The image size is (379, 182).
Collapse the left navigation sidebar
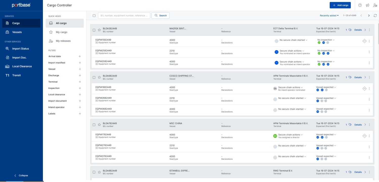click(x=21, y=175)
